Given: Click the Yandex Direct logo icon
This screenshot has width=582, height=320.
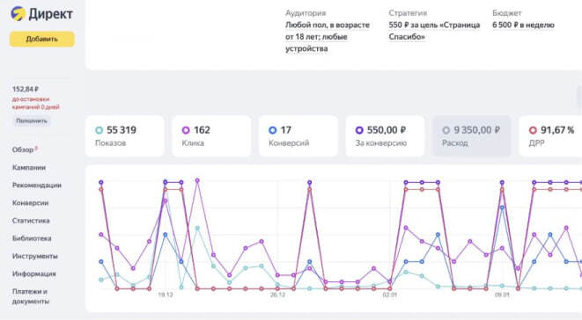Looking at the screenshot, I should point(17,14).
